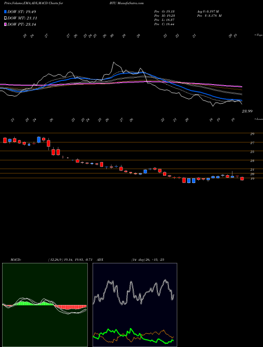The image size is (263, 347).
Task: Click the blue DOW ST legend swatch
Action: point(6,12)
